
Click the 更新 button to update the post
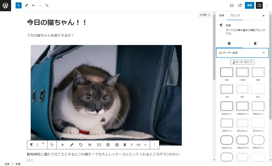249,5
